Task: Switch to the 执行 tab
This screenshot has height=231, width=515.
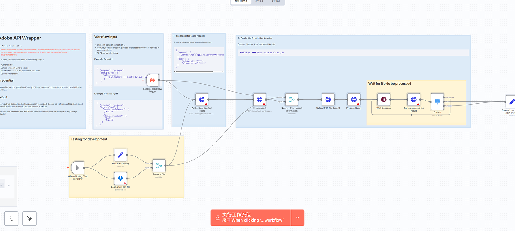Action: pos(259,1)
